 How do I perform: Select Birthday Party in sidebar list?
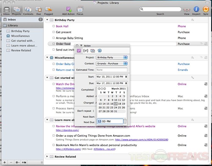coord(20,31)
